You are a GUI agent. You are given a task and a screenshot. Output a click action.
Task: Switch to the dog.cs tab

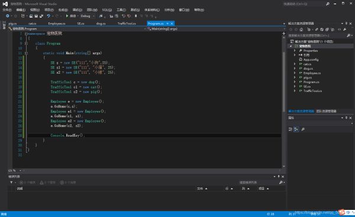click(101, 24)
